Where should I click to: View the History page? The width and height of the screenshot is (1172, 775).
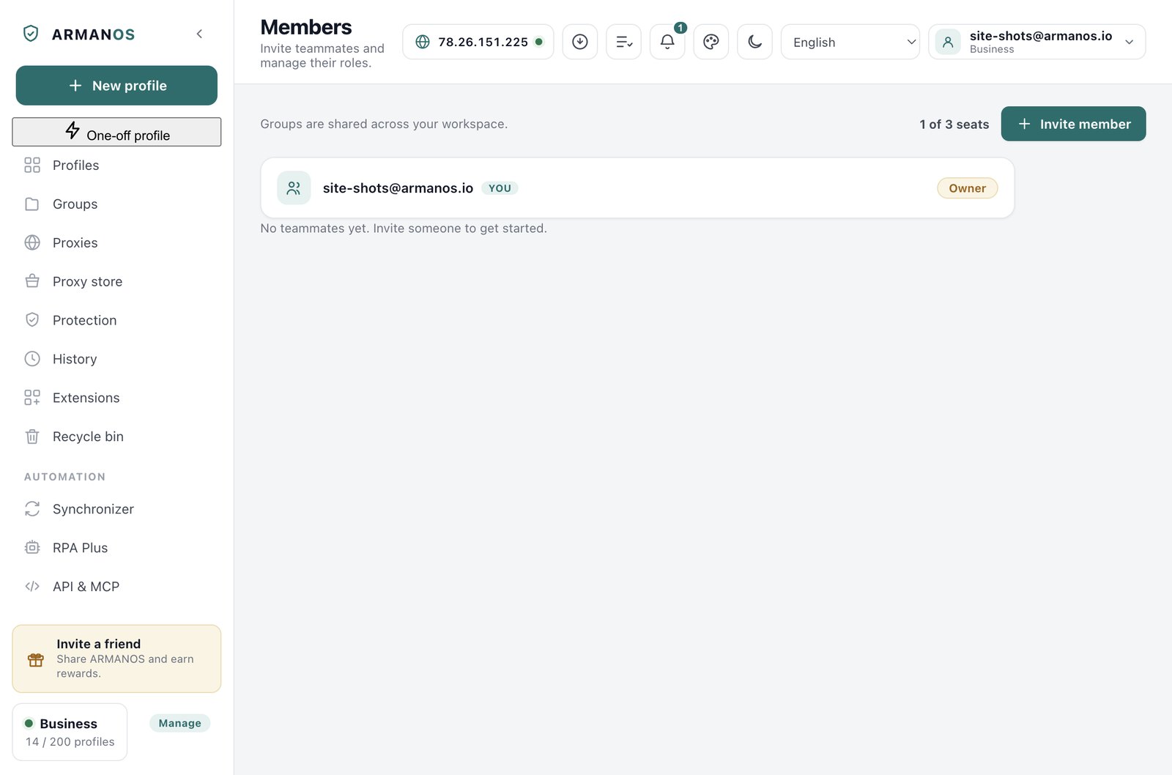point(116,360)
